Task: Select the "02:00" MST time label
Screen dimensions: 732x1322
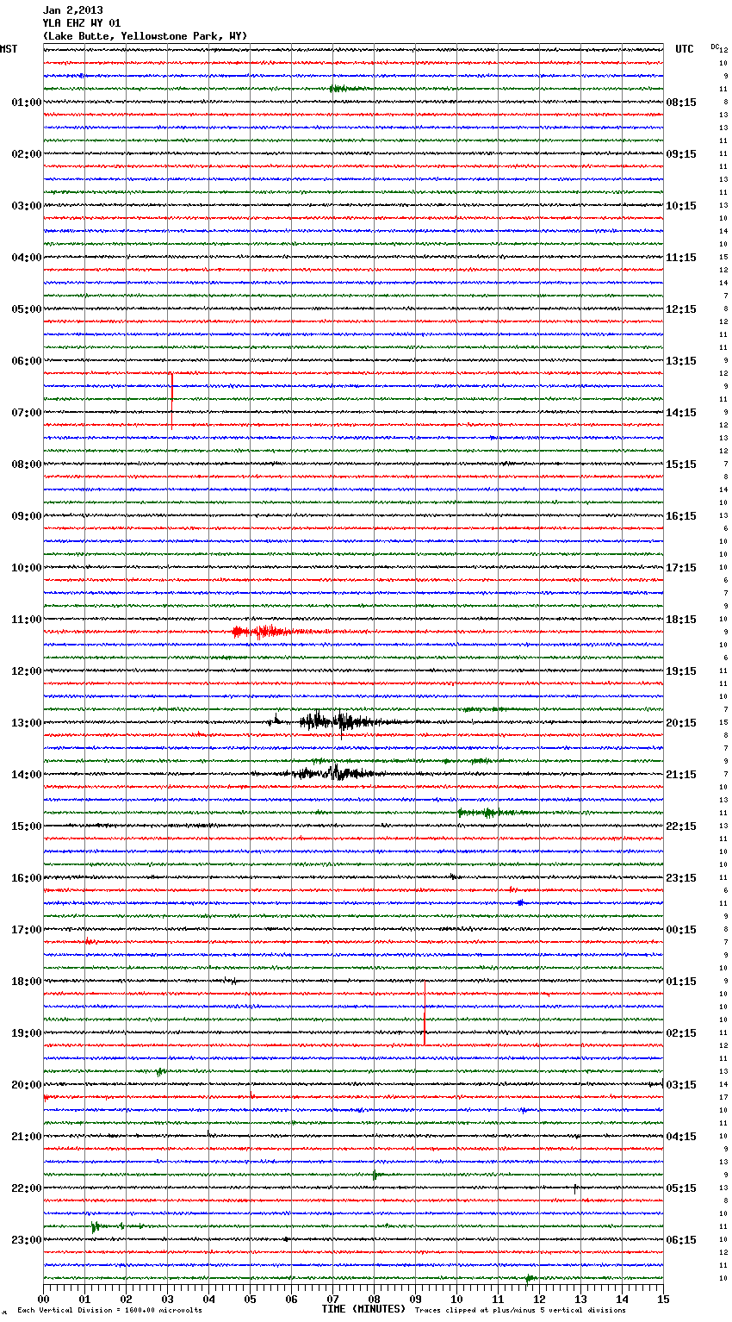Action: tap(27, 154)
